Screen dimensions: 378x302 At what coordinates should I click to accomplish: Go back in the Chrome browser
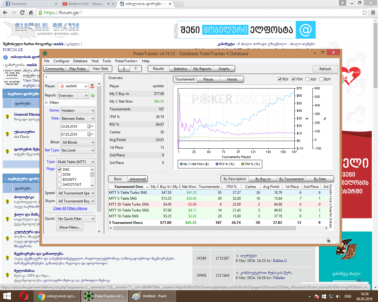coord(5,12)
